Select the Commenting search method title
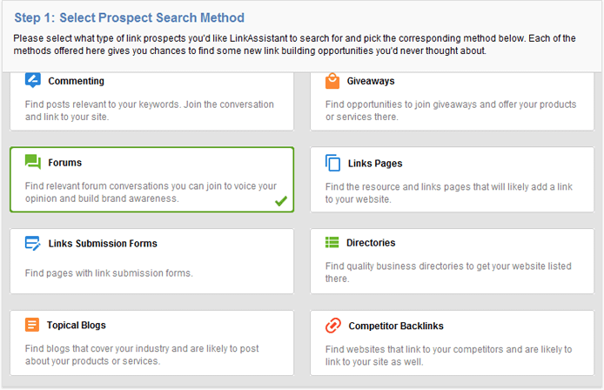Viewport: 604px width, 390px height. click(77, 81)
